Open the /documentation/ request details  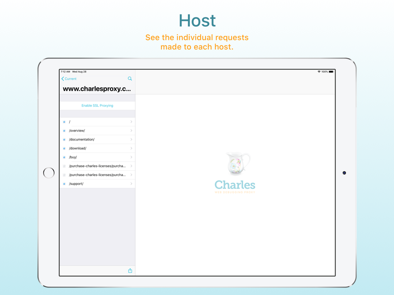point(97,139)
